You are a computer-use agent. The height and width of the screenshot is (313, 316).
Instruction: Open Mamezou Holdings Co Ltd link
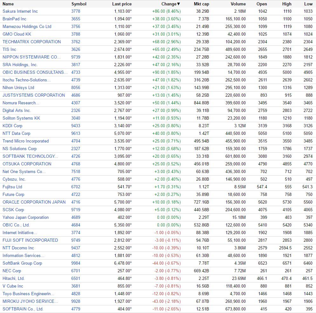[x=27, y=27]
